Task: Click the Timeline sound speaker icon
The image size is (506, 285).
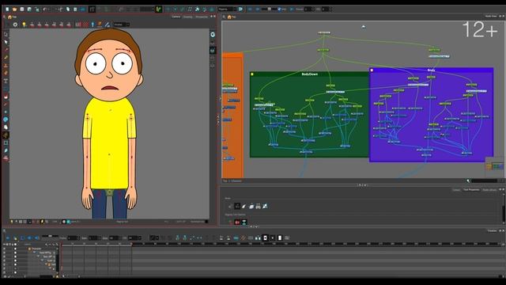Action: (x=36, y=237)
